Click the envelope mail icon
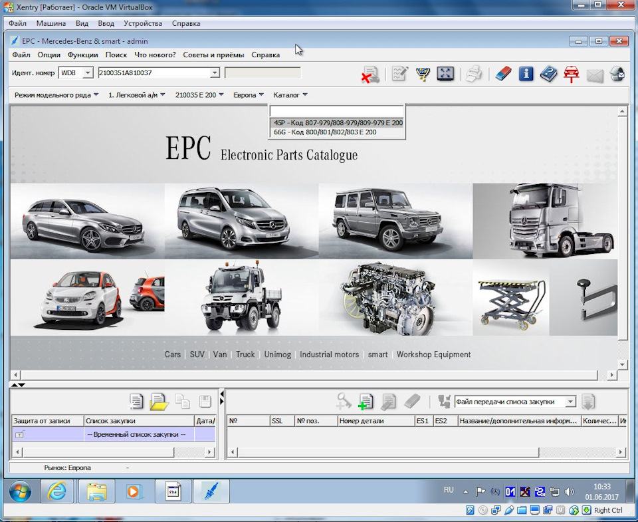This screenshot has width=638, height=522. pyautogui.click(x=594, y=75)
